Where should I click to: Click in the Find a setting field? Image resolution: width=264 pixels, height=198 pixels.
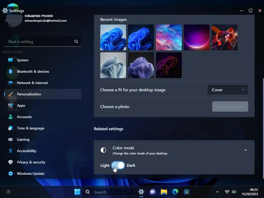(43, 42)
